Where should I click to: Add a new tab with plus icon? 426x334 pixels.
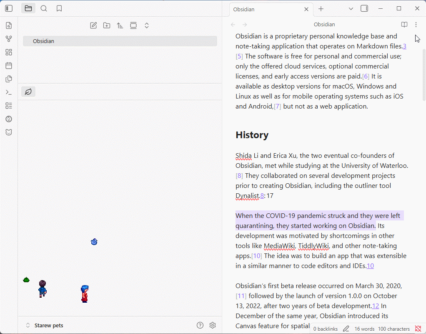(321, 9)
